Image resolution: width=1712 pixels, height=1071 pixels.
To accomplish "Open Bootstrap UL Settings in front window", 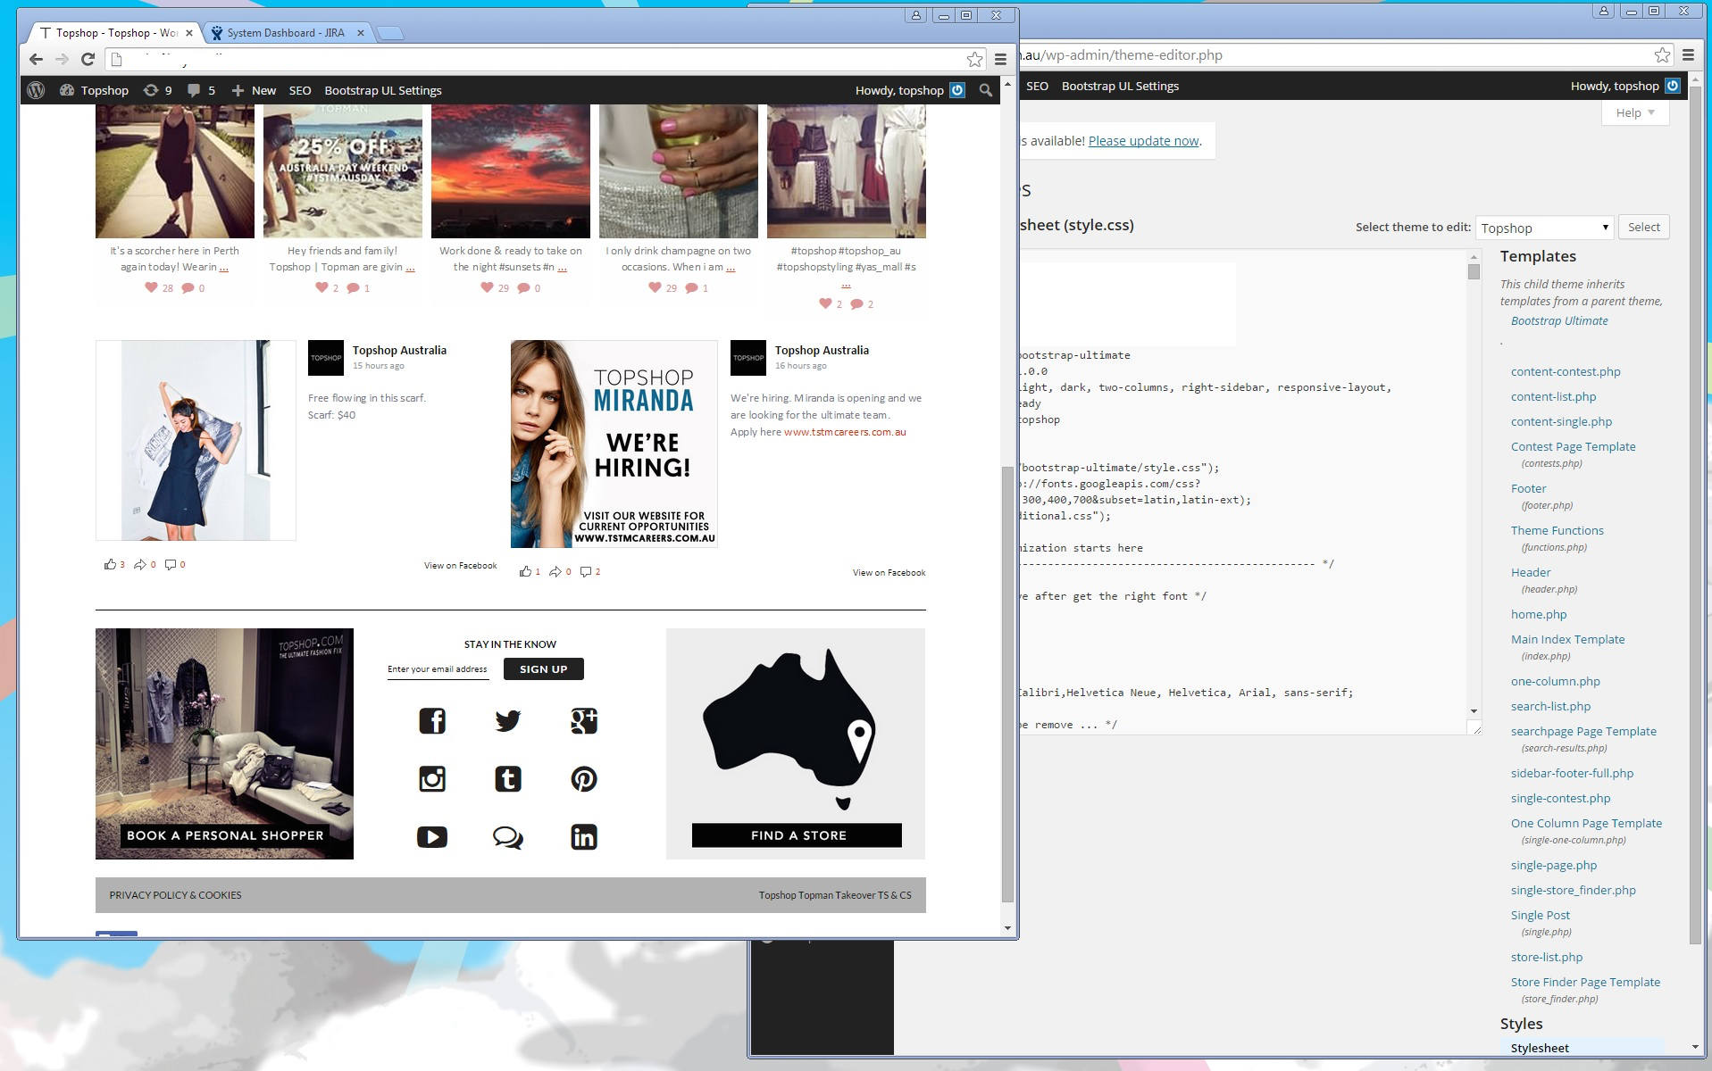I will point(383,90).
